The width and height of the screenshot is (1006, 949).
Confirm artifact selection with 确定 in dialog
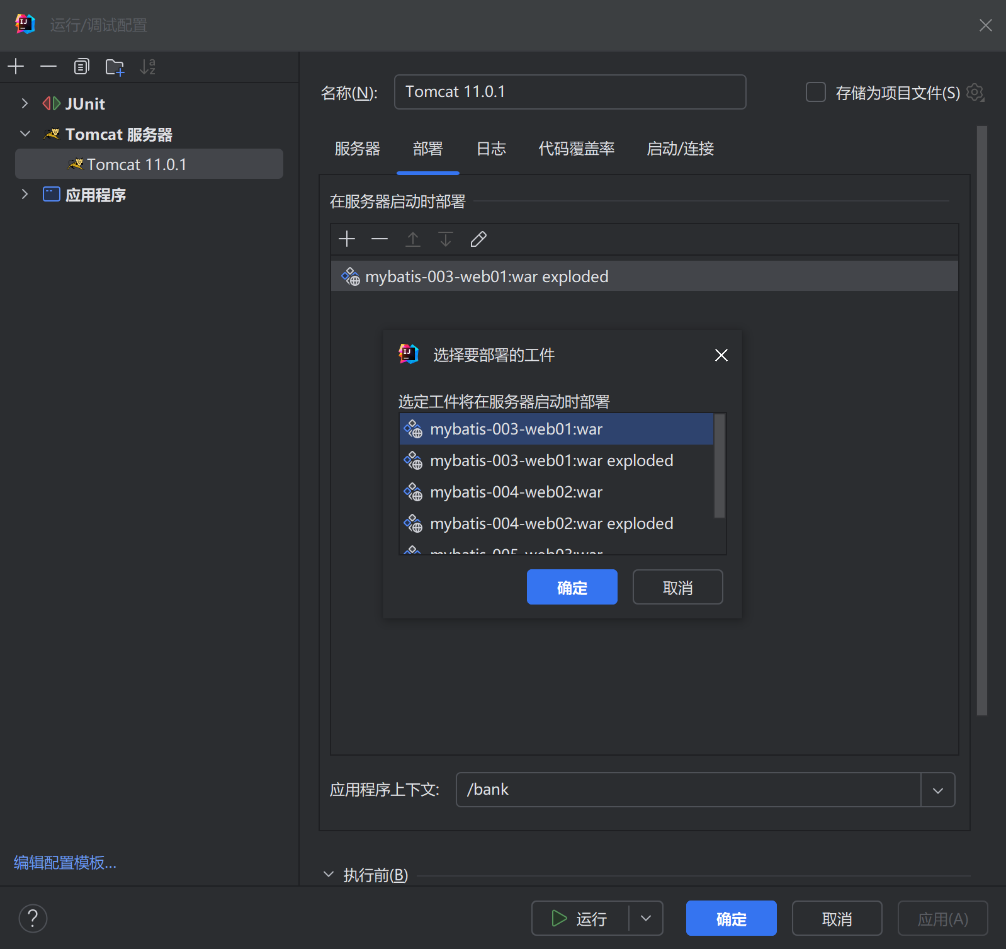click(572, 587)
